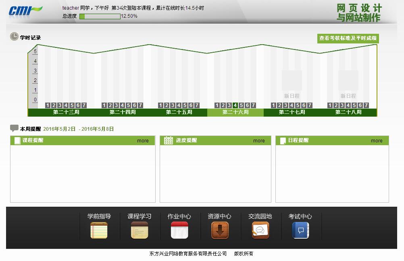This screenshot has height=261, width=404.
Task: Select day 1 in 第二十三周
Action: (x=48, y=105)
